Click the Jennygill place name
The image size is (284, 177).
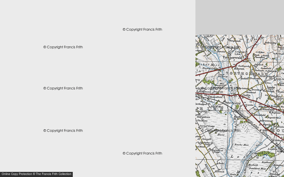pyautogui.click(x=206, y=139)
